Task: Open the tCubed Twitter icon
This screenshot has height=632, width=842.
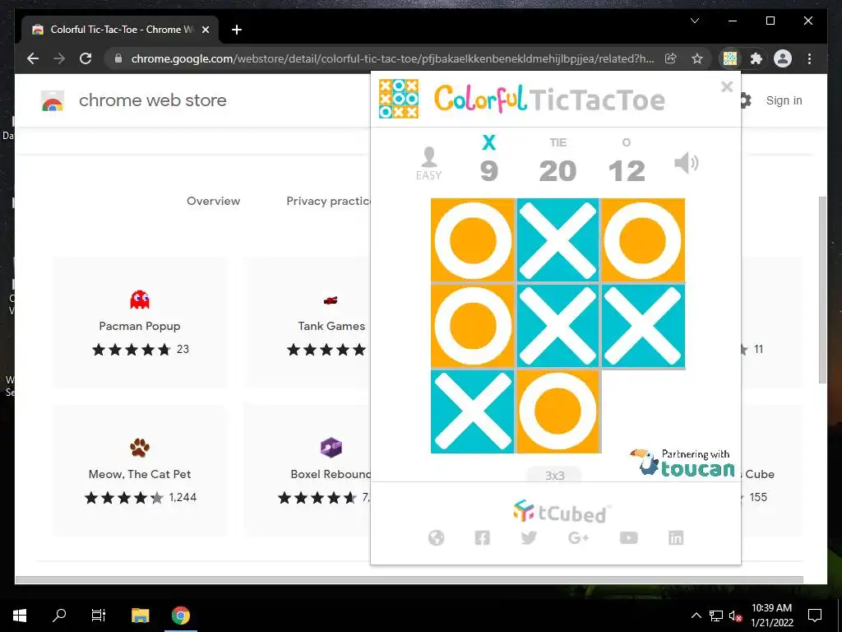Action: click(x=529, y=537)
